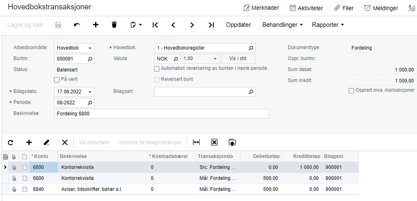Open clipboard copy-paste menu
Image resolution: width=417 pixels, height=201 pixels.
click(x=136, y=25)
